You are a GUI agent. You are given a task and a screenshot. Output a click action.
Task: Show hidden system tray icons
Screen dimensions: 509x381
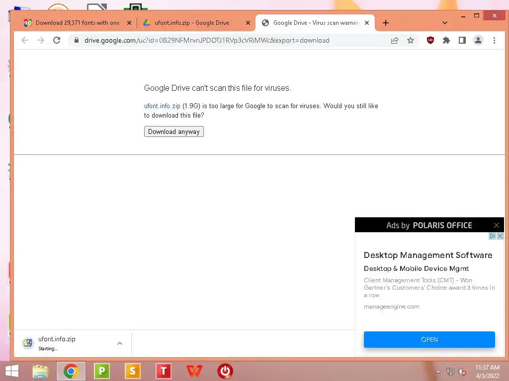tap(438, 372)
